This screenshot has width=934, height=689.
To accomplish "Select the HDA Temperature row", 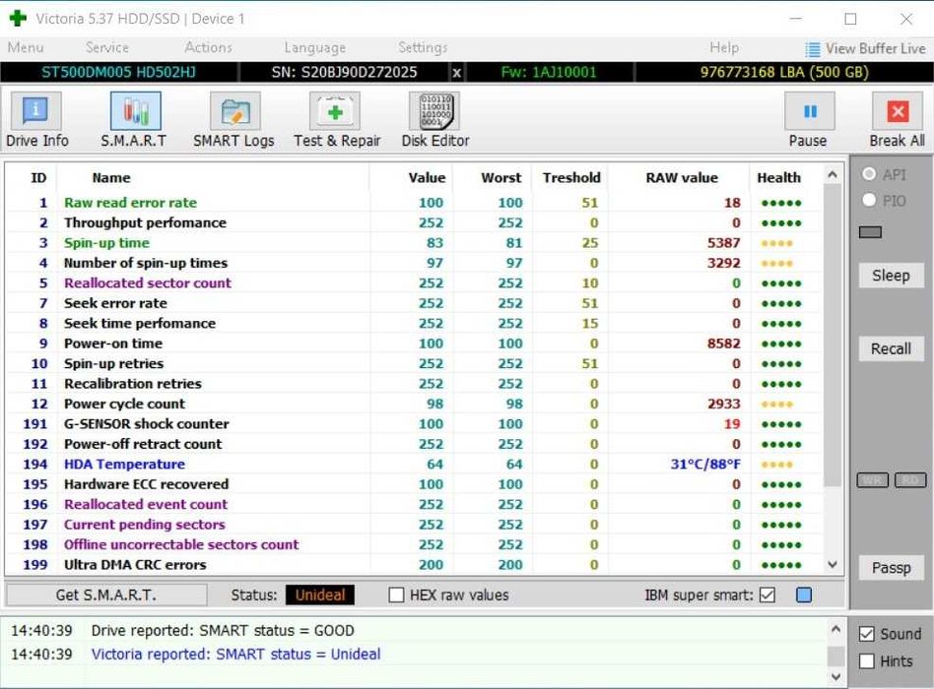I will tap(415, 465).
